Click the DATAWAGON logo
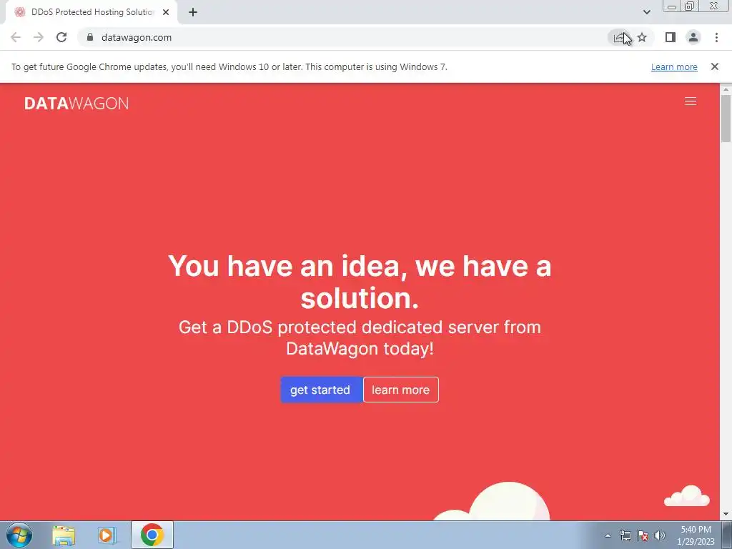This screenshot has height=549, width=732. 76,103
